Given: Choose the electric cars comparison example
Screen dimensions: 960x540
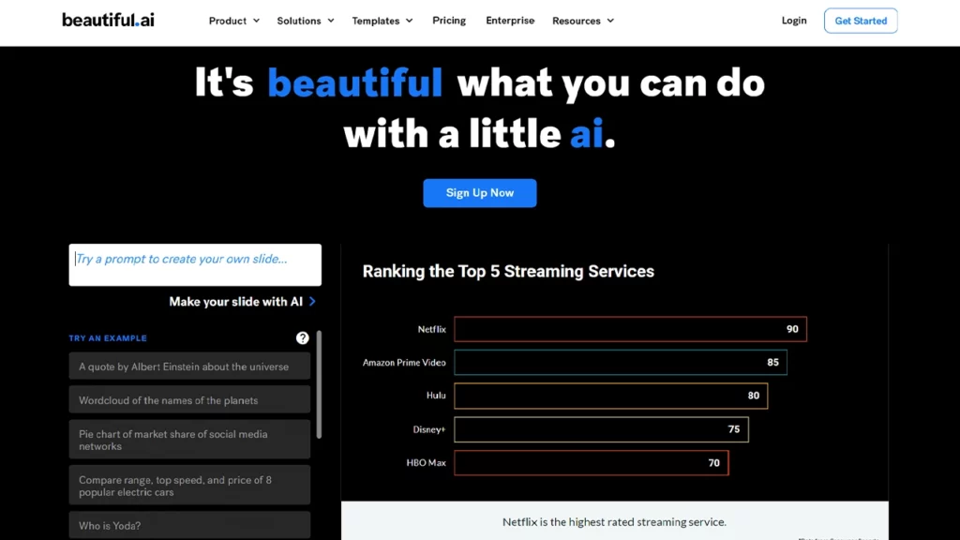Looking at the screenshot, I should click(189, 486).
